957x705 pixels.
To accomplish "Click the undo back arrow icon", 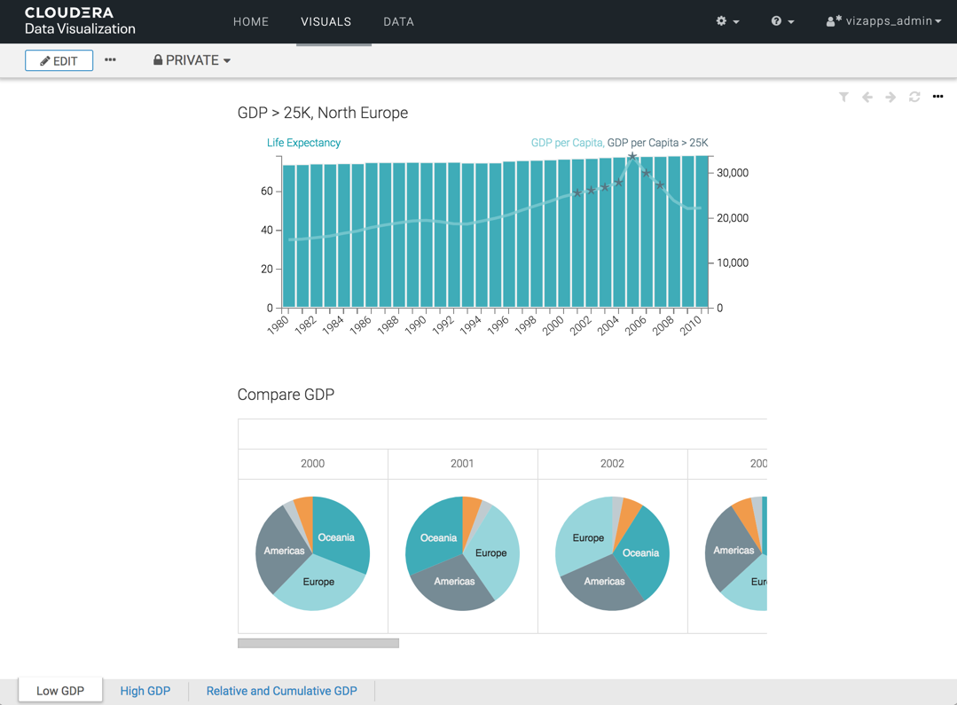I will click(867, 97).
